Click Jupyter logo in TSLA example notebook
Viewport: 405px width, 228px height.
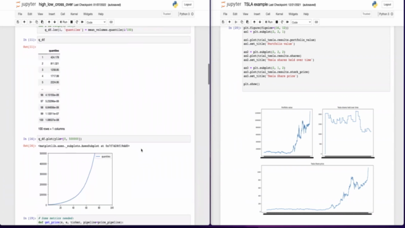(231, 4)
